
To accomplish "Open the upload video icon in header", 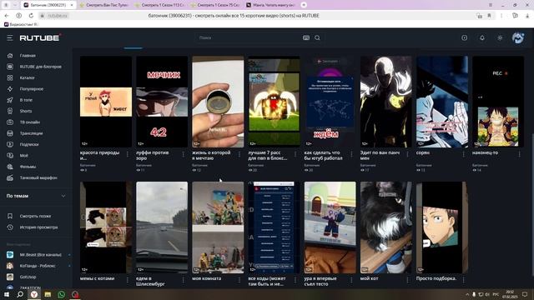I will coord(464,37).
